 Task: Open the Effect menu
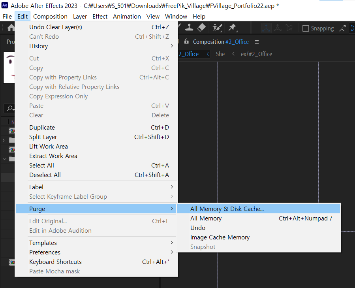point(100,16)
